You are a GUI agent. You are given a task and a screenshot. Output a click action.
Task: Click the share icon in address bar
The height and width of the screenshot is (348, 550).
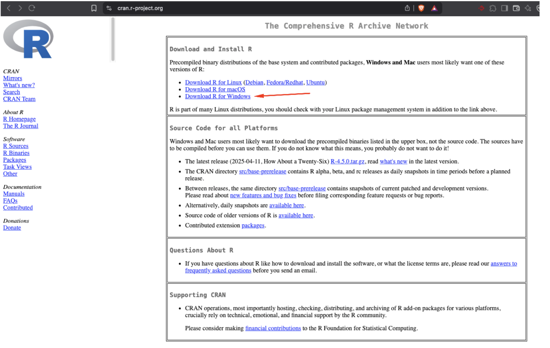pos(407,8)
